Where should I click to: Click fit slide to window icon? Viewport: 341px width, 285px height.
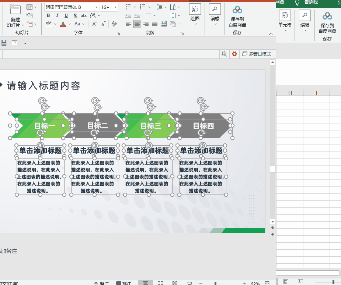click(x=267, y=283)
